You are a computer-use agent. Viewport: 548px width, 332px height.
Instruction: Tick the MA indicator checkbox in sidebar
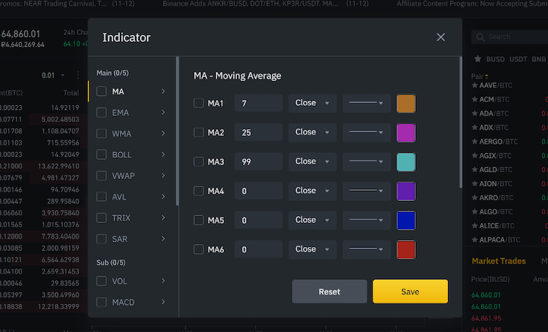click(x=101, y=91)
